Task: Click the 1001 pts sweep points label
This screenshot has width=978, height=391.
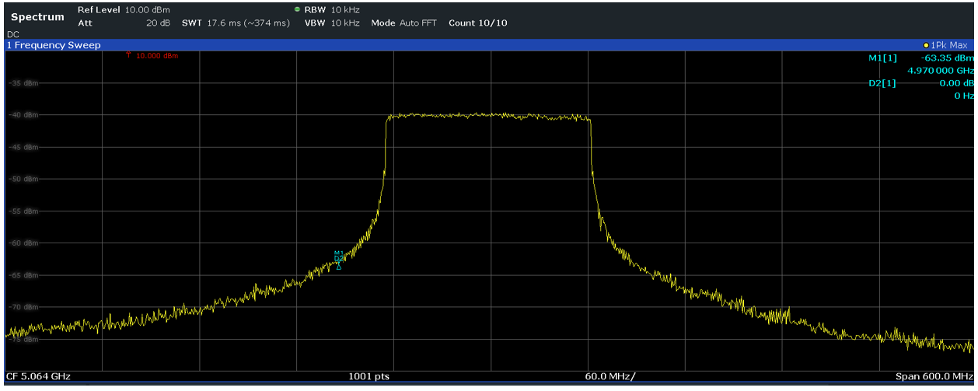Action: pos(368,376)
